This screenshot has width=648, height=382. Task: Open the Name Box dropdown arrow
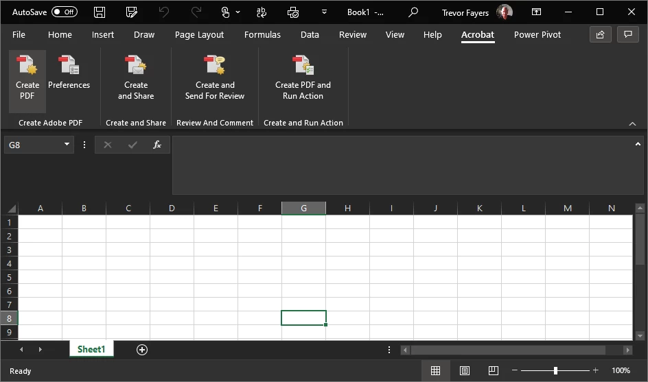[67, 145]
